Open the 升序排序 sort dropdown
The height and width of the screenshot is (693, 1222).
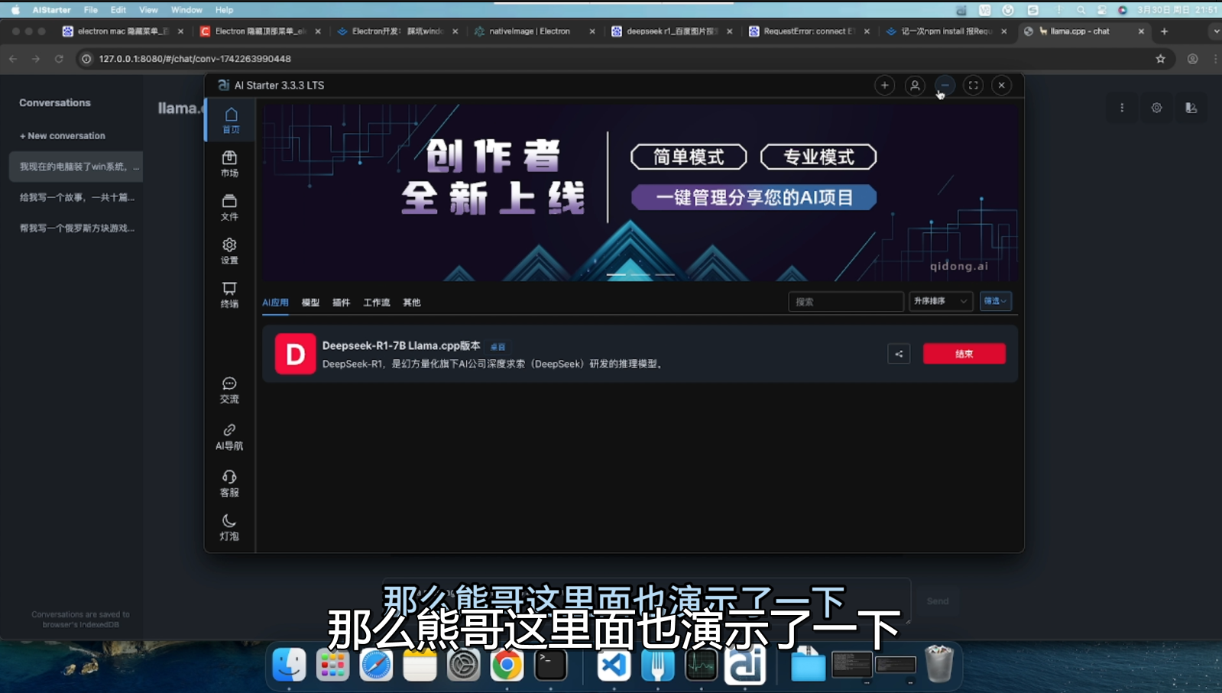coord(940,301)
